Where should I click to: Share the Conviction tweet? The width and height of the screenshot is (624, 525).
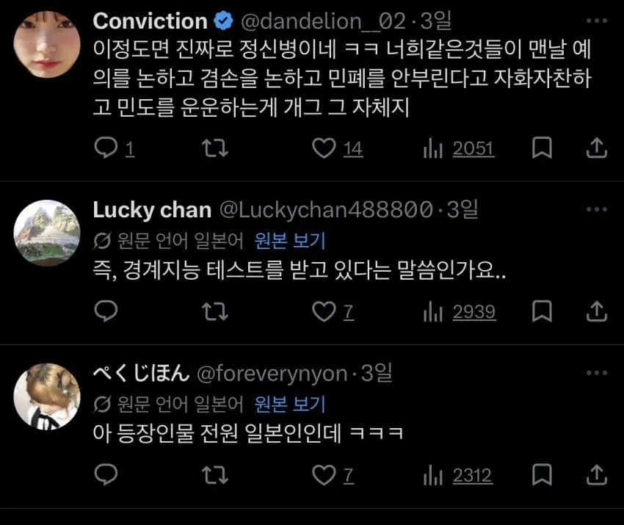pos(597,149)
